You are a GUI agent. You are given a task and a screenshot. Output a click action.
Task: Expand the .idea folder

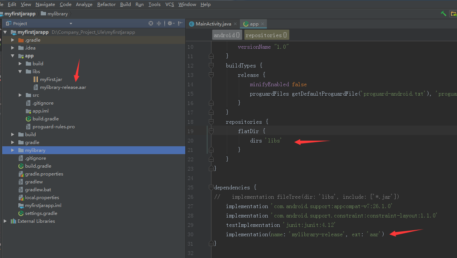point(12,48)
